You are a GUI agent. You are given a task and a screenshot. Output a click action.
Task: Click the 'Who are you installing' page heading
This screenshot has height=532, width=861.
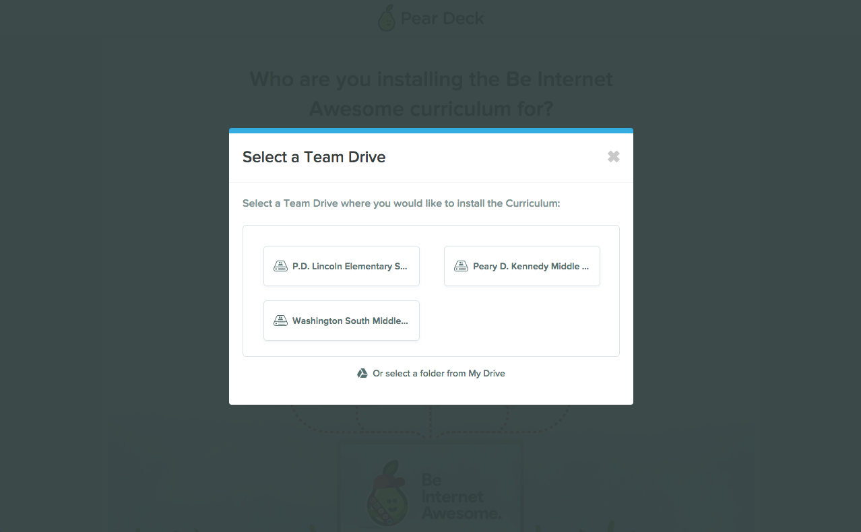(x=431, y=94)
